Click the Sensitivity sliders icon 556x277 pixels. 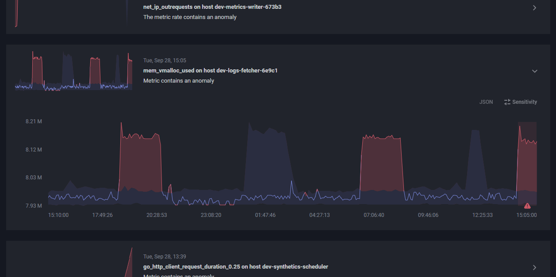pos(507,102)
